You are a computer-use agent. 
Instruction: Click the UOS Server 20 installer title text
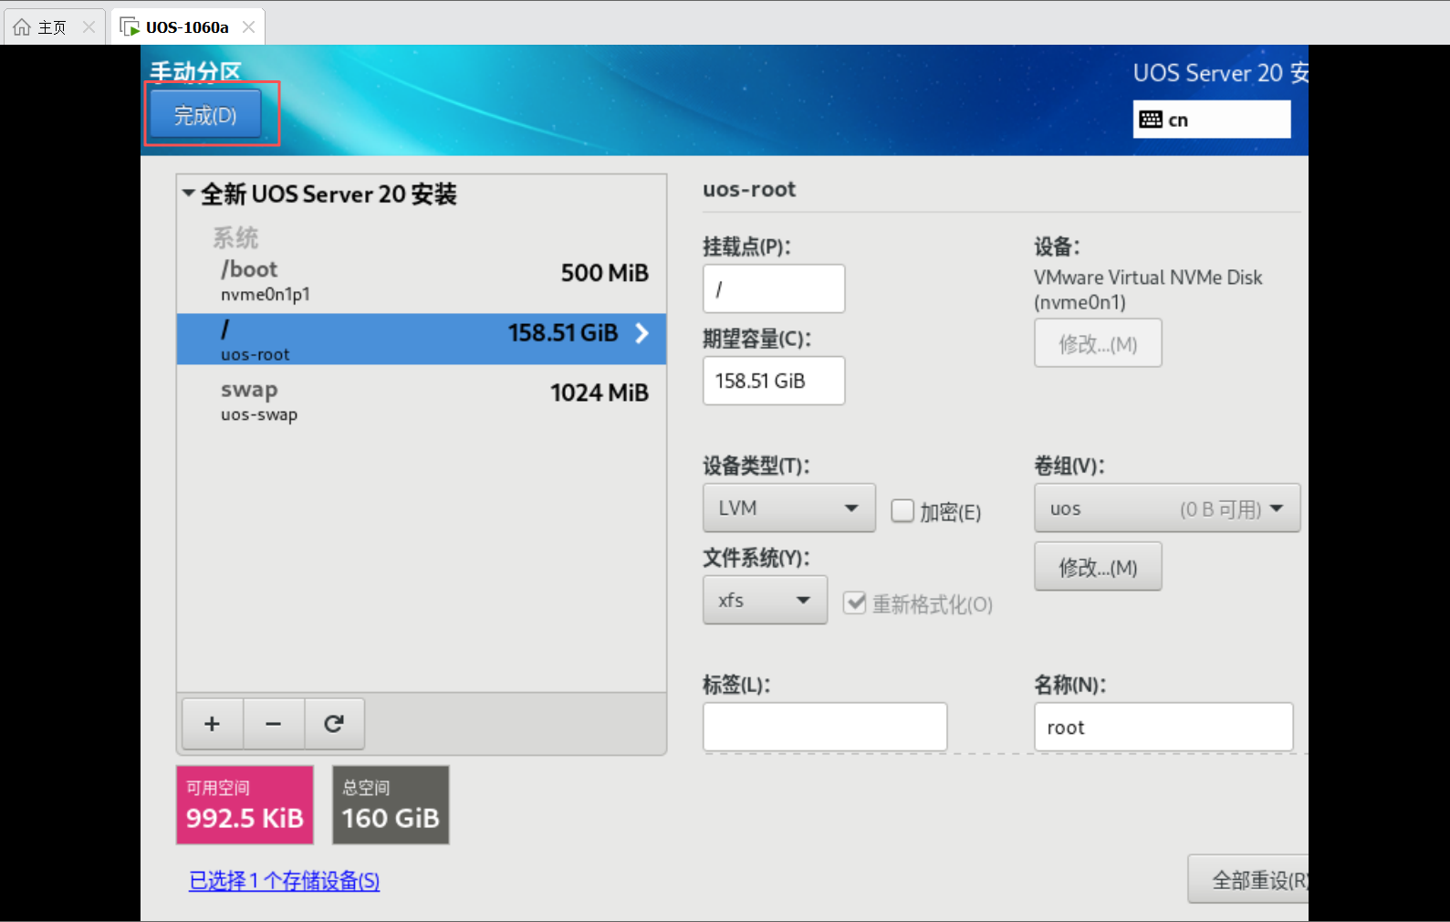pyautogui.click(x=1221, y=72)
